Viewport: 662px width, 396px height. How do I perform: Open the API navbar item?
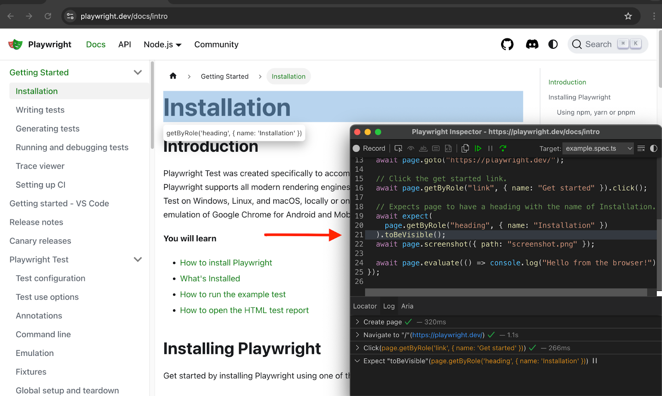tap(125, 44)
